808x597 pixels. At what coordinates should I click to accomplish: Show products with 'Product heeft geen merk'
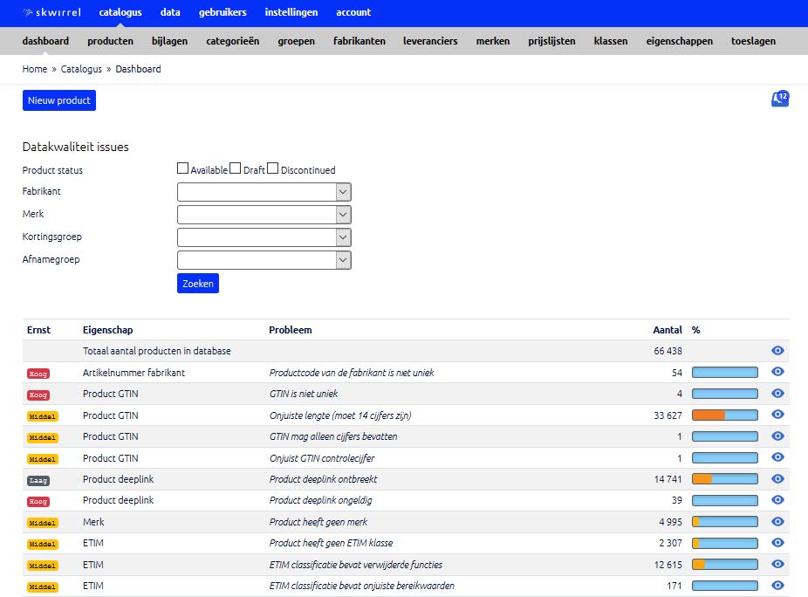pyautogui.click(x=777, y=522)
